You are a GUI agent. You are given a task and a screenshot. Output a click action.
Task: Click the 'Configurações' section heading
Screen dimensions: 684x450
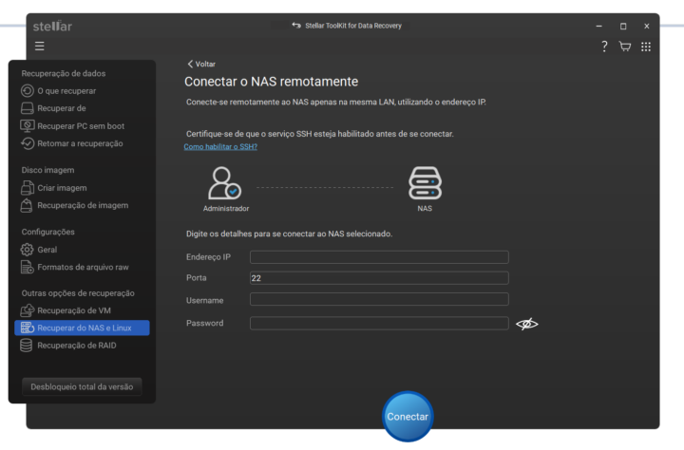48,232
